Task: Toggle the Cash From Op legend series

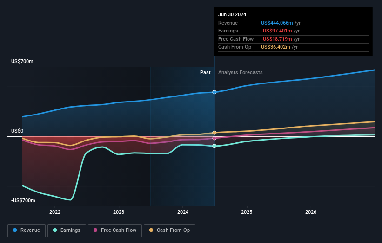Action: click(169, 230)
